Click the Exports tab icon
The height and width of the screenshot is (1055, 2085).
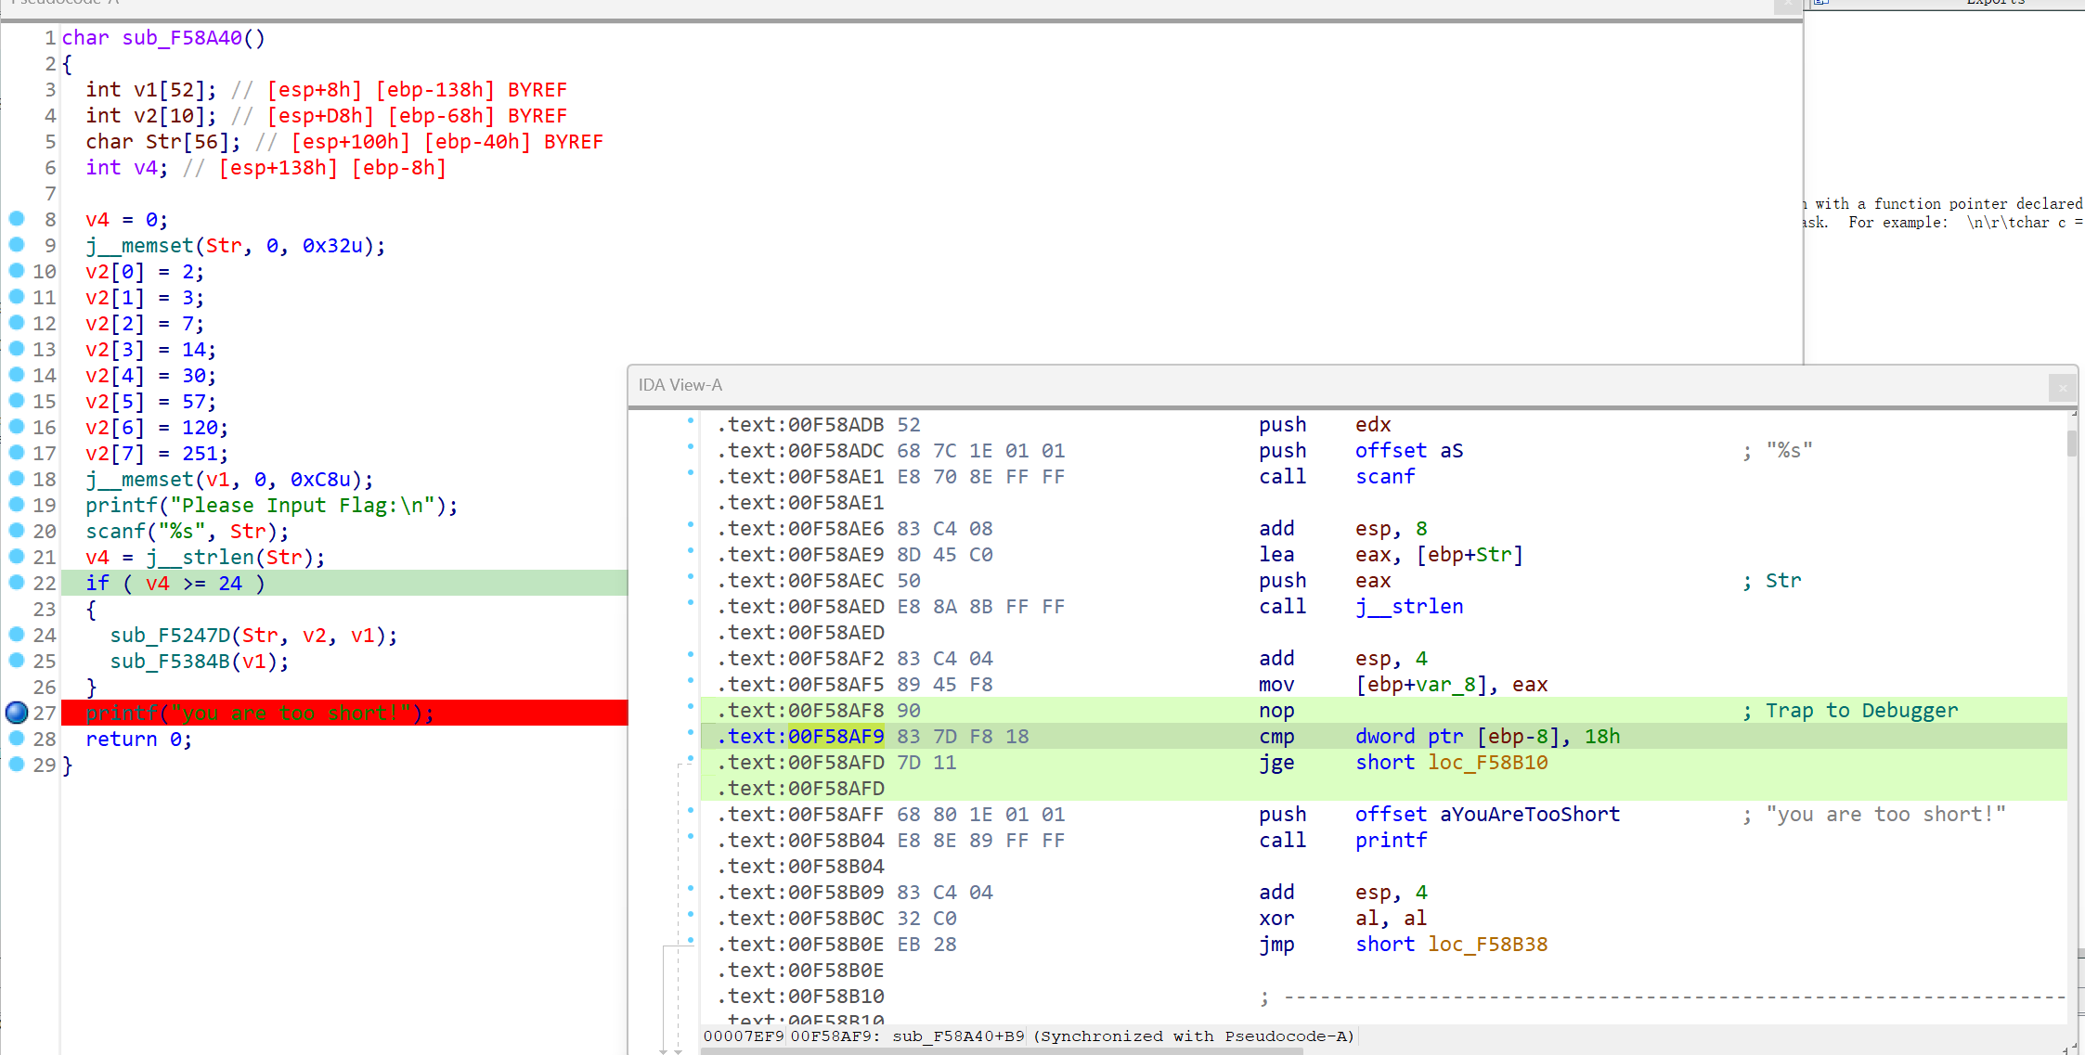(1821, 3)
